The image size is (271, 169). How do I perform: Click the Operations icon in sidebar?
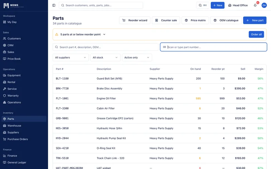4,102
